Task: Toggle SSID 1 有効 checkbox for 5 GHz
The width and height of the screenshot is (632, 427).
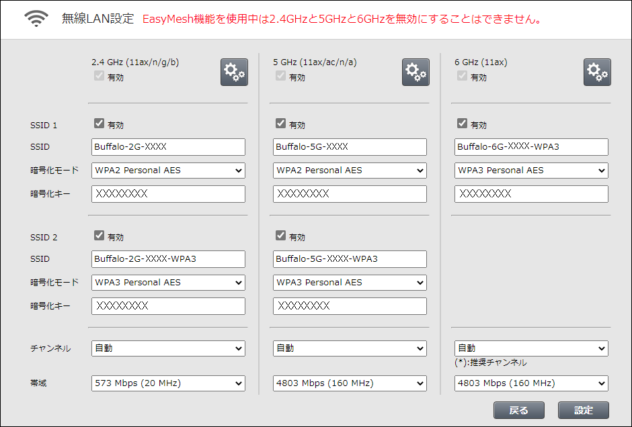Action: click(x=280, y=123)
